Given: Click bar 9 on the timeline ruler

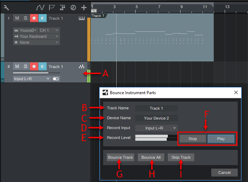Looking at the screenshot, I should coord(181,7).
